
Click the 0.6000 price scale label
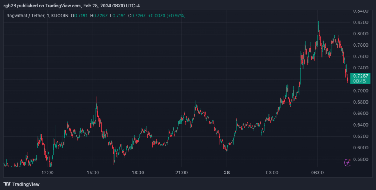[361, 148]
